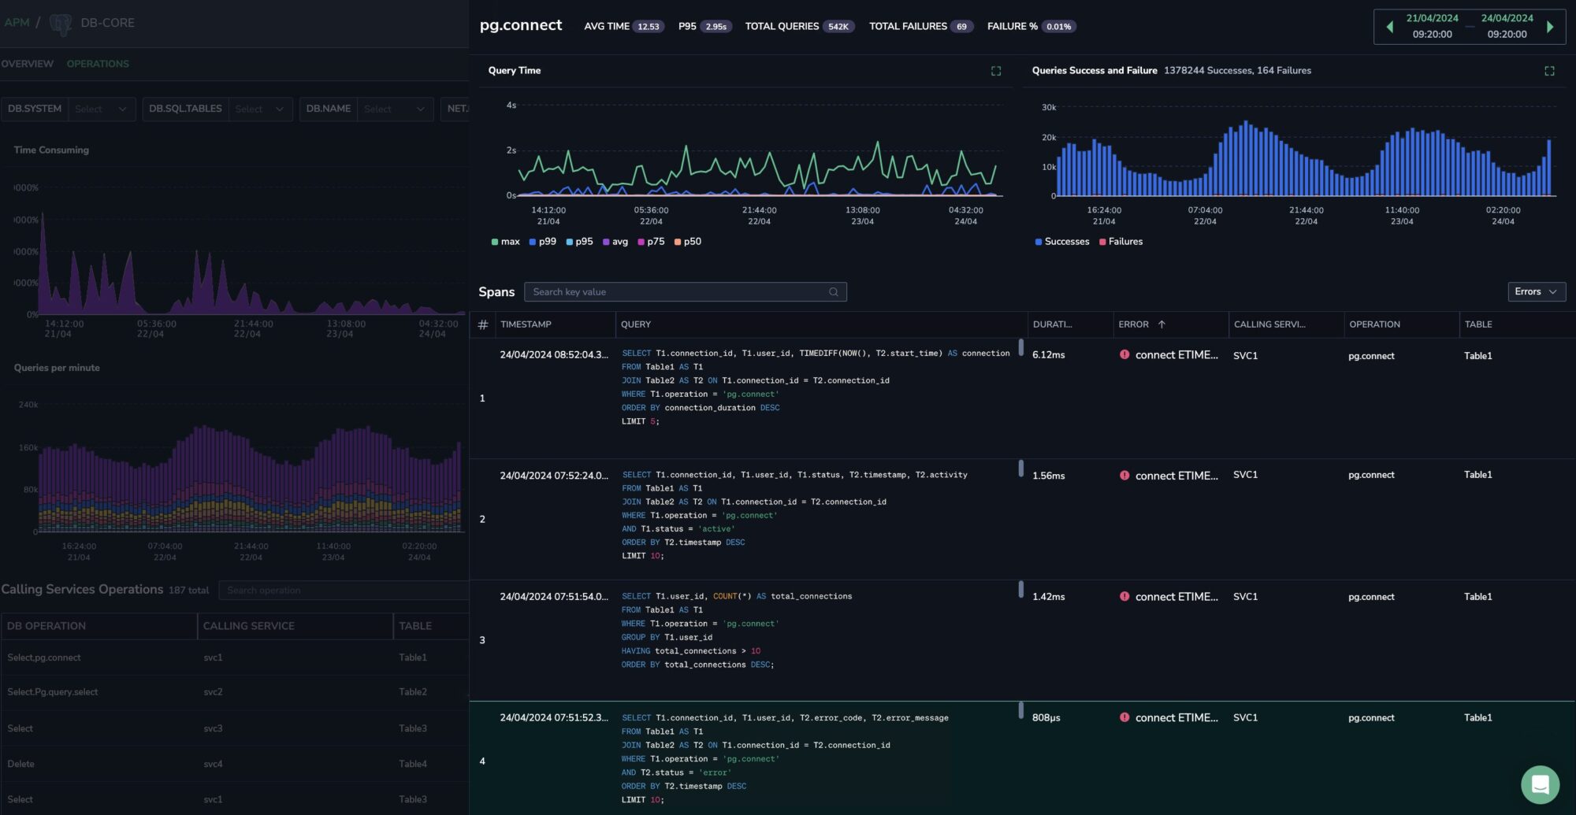The image size is (1576, 815).
Task: Click the 6.12ms duration value
Action: (x=1048, y=355)
